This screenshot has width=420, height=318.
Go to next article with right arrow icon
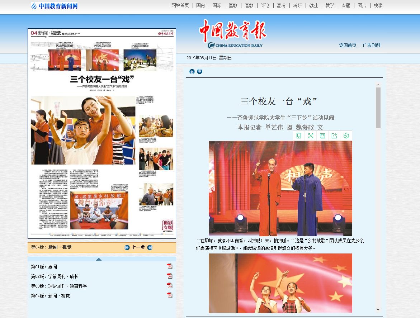(x=200, y=72)
